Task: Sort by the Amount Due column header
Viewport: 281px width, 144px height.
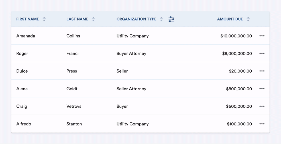Action: tap(230, 19)
